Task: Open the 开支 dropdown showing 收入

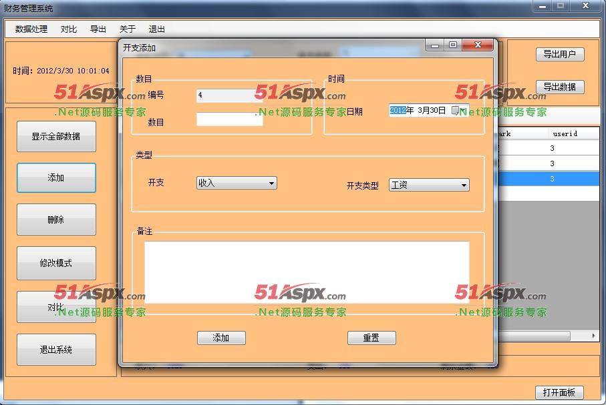Action: click(x=237, y=183)
